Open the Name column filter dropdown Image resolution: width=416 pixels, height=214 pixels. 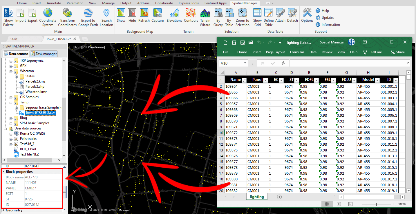point(244,80)
